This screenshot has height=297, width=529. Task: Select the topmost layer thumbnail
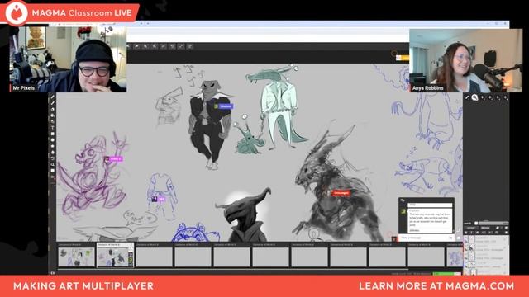click(471, 239)
